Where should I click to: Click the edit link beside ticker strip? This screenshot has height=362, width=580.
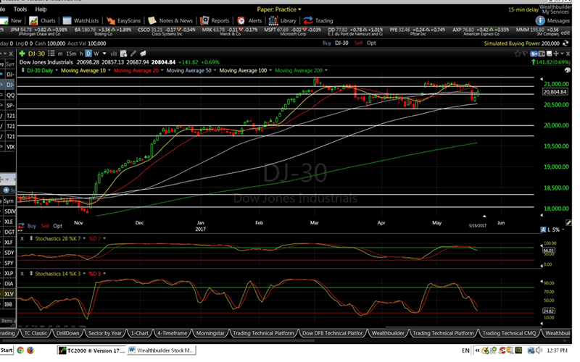point(565,34)
